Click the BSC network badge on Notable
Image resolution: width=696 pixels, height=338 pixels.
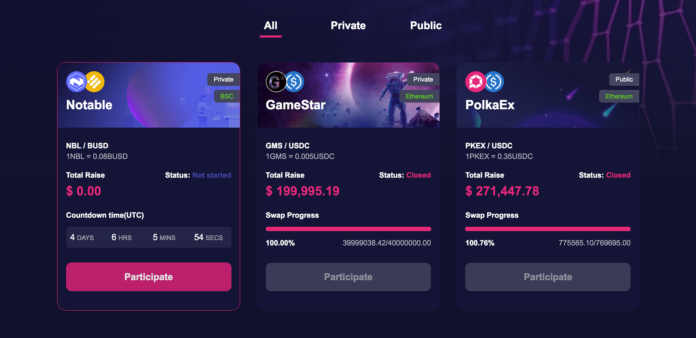227,96
